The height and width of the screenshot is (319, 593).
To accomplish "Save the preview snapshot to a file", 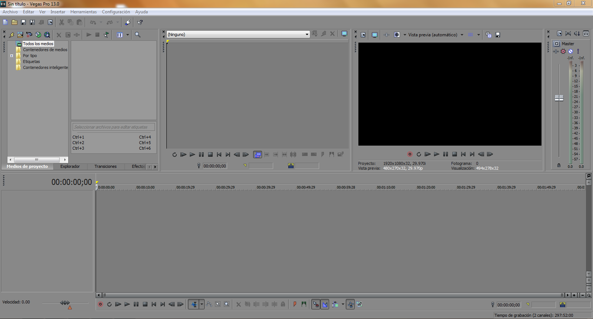I will click(x=498, y=35).
